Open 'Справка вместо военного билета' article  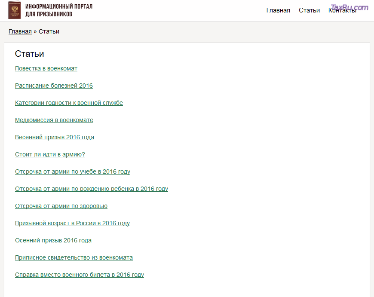click(80, 275)
